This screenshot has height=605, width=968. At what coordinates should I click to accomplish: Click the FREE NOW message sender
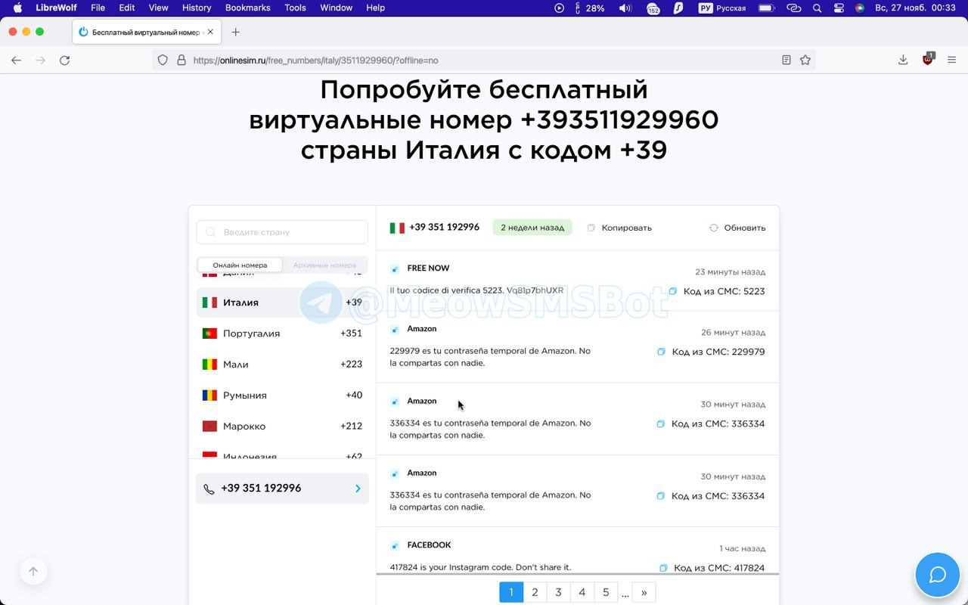click(428, 268)
